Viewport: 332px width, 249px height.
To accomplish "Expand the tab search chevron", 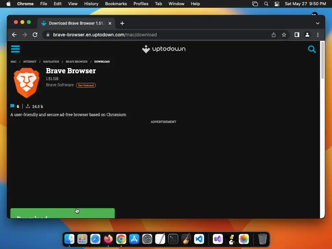I will click(x=318, y=23).
